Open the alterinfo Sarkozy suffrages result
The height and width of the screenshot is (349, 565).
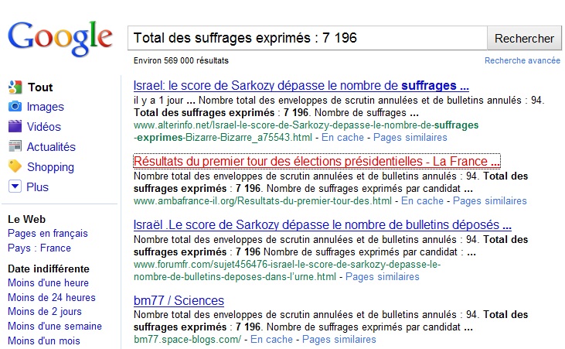pos(301,86)
